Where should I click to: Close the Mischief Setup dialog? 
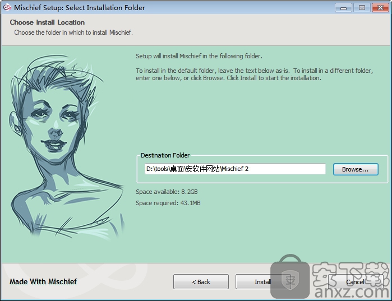380,8
